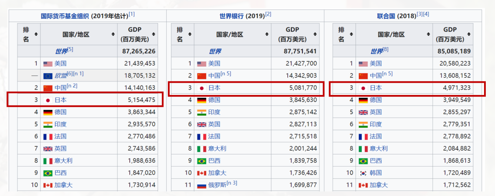
Task: Open 英国 link in IMF table
Action: tap(60, 148)
